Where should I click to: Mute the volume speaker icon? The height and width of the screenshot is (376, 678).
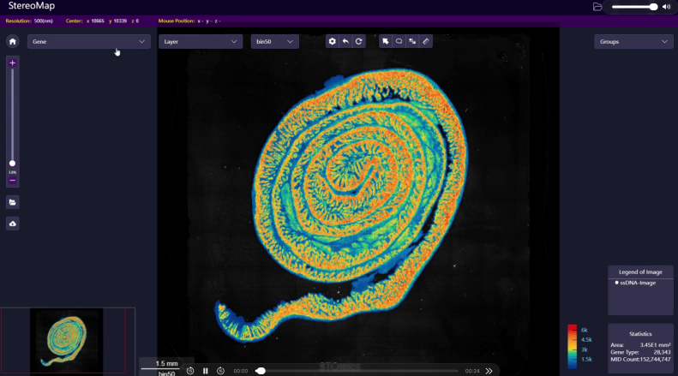tap(666, 7)
